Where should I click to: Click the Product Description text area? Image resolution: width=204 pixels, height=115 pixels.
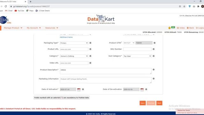[x=106, y=71]
